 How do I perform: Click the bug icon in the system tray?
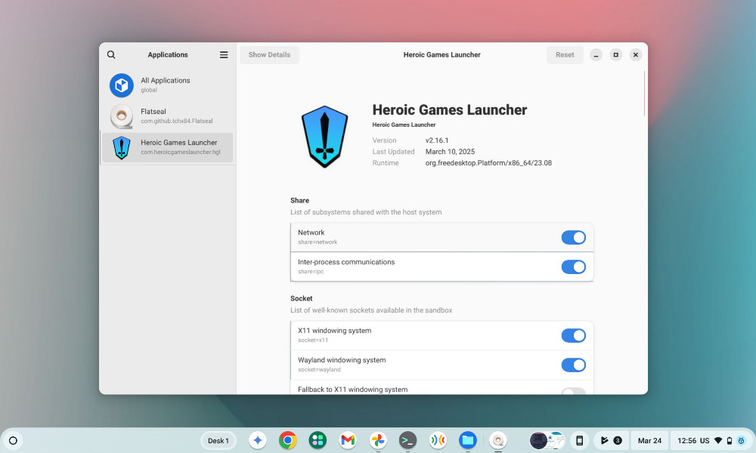click(742, 440)
